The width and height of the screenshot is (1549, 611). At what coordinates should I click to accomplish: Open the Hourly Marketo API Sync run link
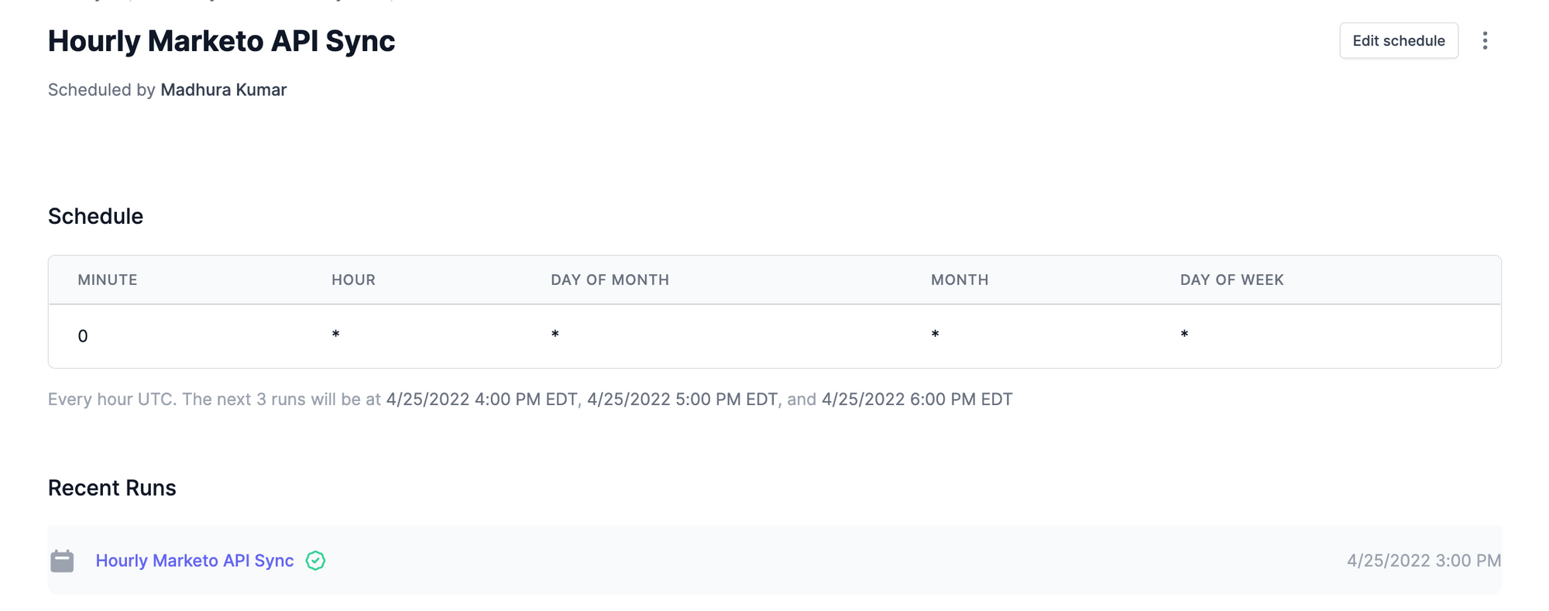[x=194, y=561]
